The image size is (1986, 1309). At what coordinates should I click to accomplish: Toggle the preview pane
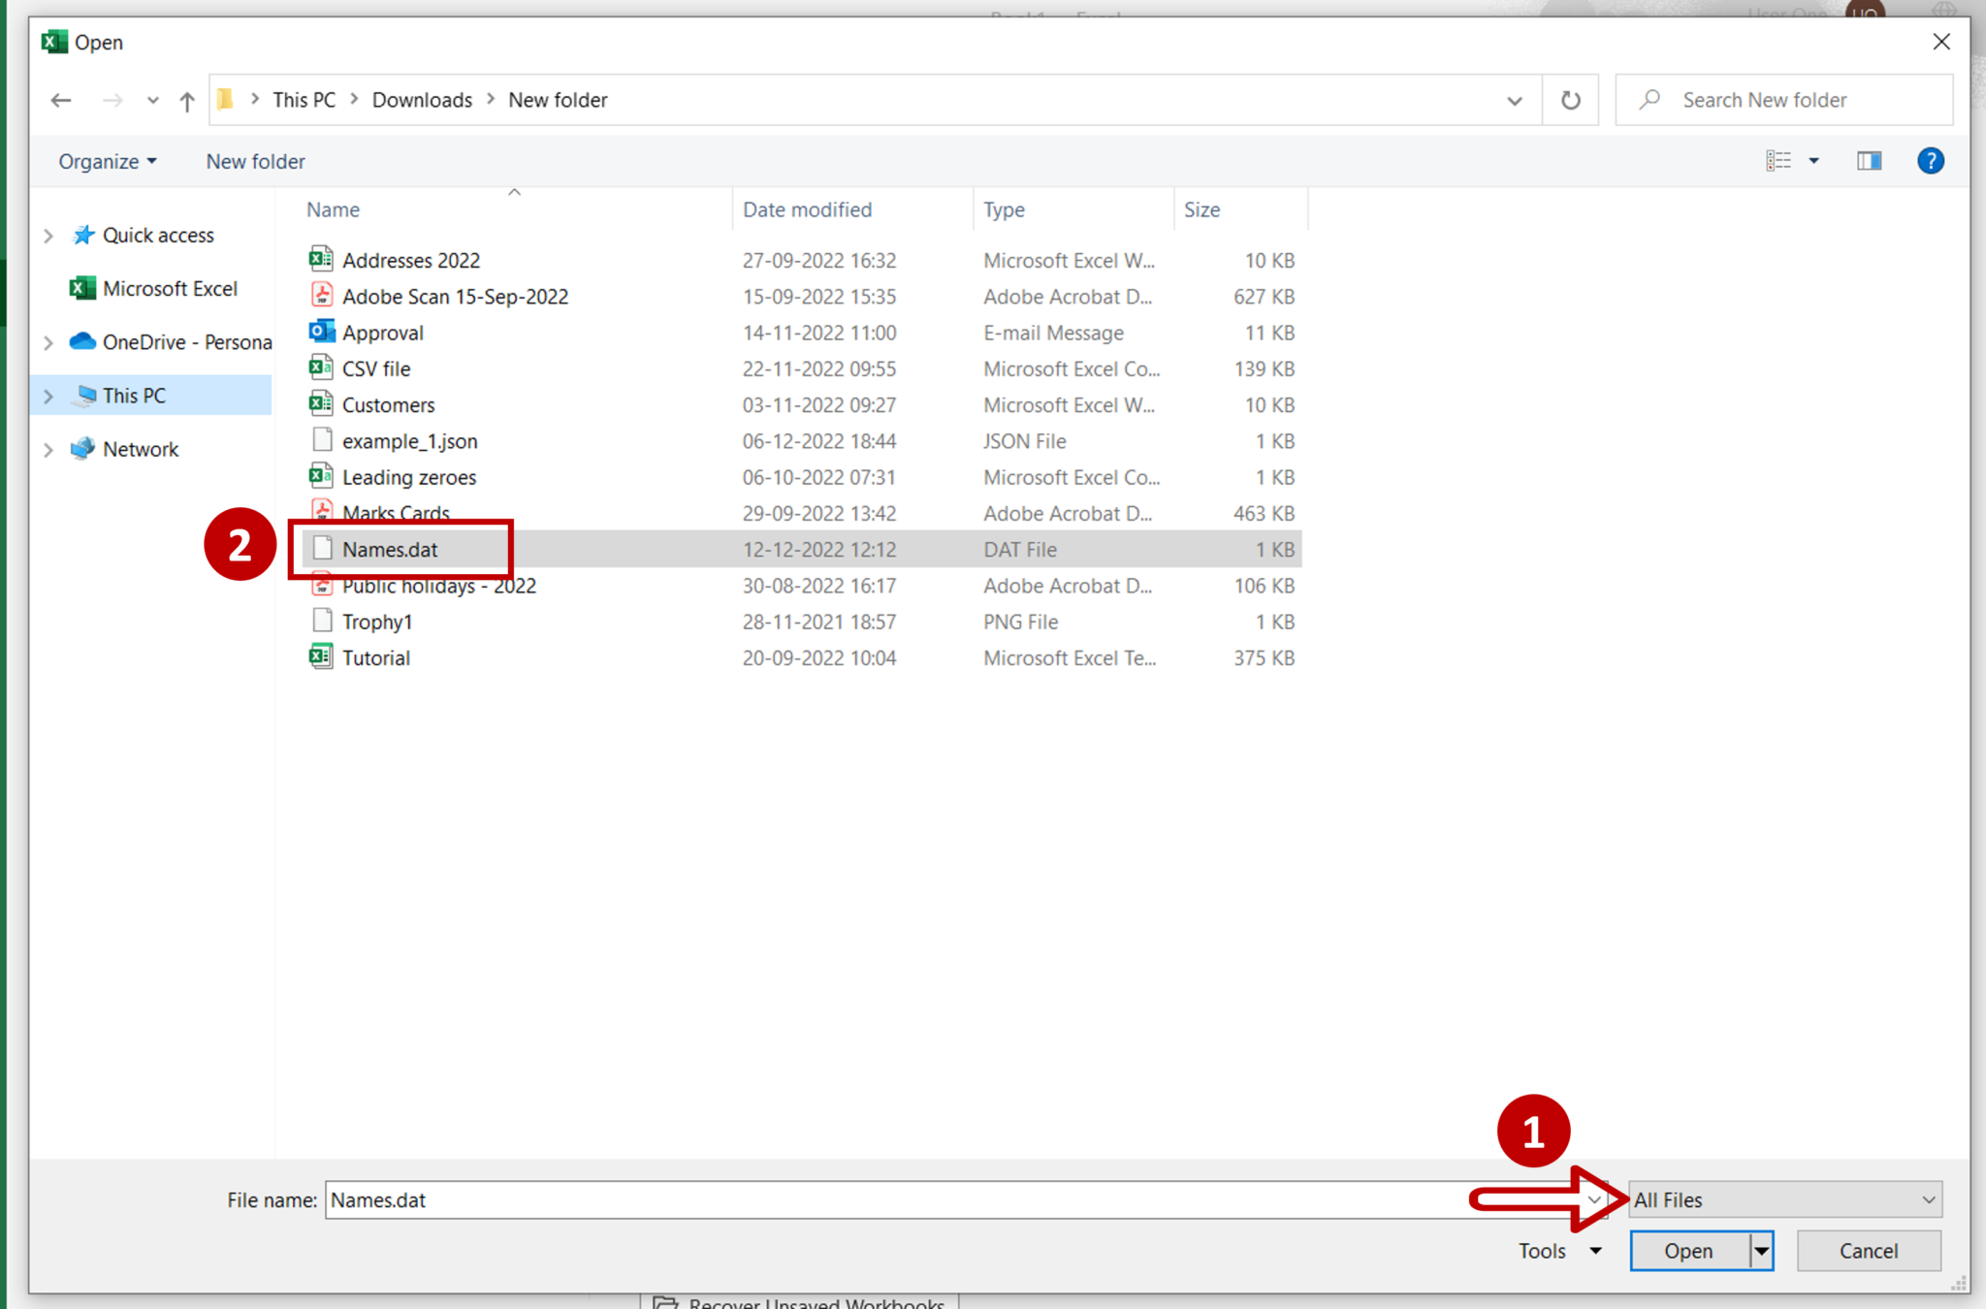coord(1870,160)
